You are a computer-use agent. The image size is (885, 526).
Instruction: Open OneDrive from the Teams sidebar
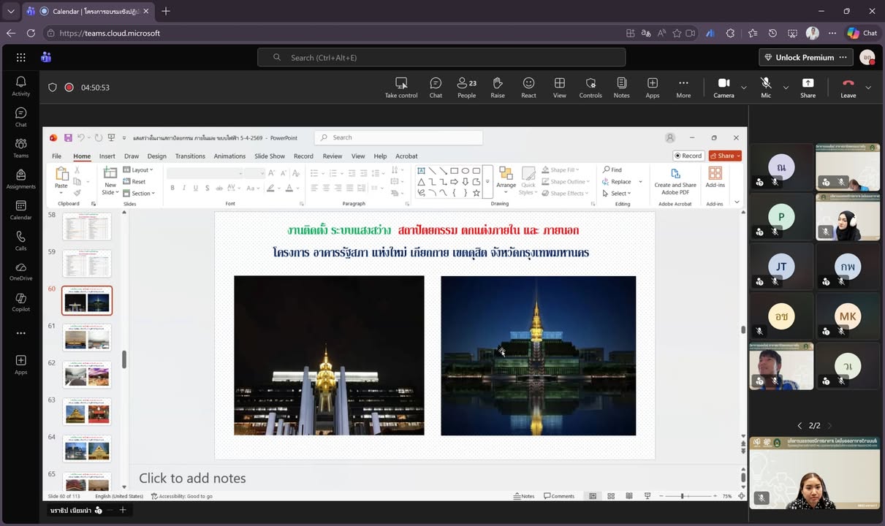(21, 272)
